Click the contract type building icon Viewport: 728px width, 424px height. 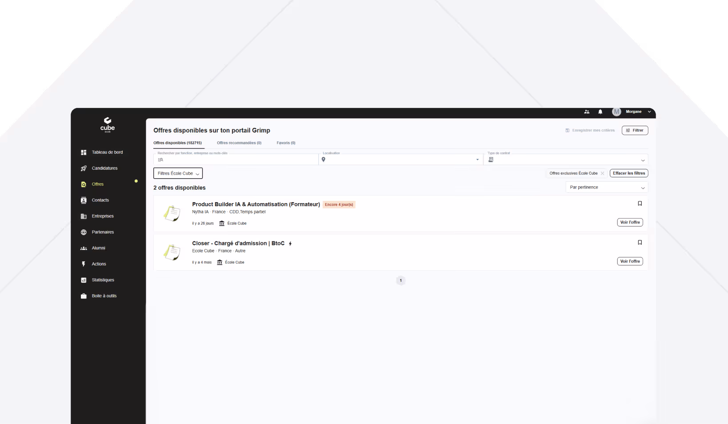(491, 160)
